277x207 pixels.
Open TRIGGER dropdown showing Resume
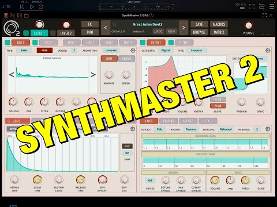(x=191, y=129)
